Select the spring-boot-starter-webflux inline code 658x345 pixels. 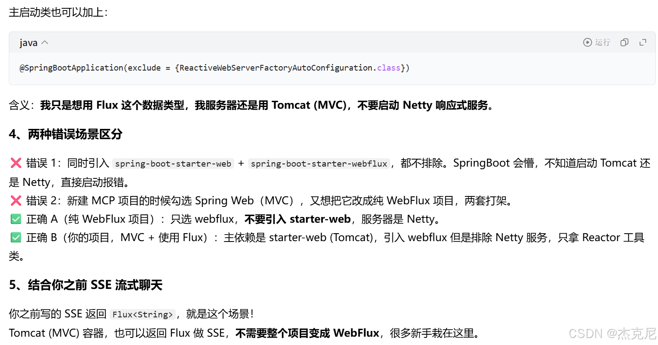pos(319,164)
